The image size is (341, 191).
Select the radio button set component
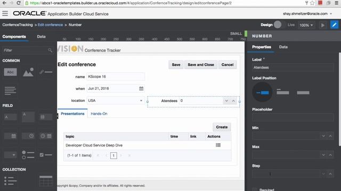pos(28,155)
